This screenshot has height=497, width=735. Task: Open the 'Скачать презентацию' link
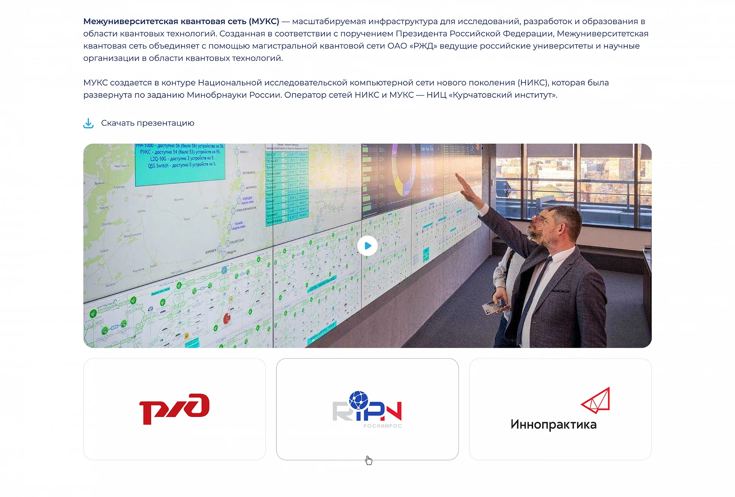pyautogui.click(x=148, y=123)
